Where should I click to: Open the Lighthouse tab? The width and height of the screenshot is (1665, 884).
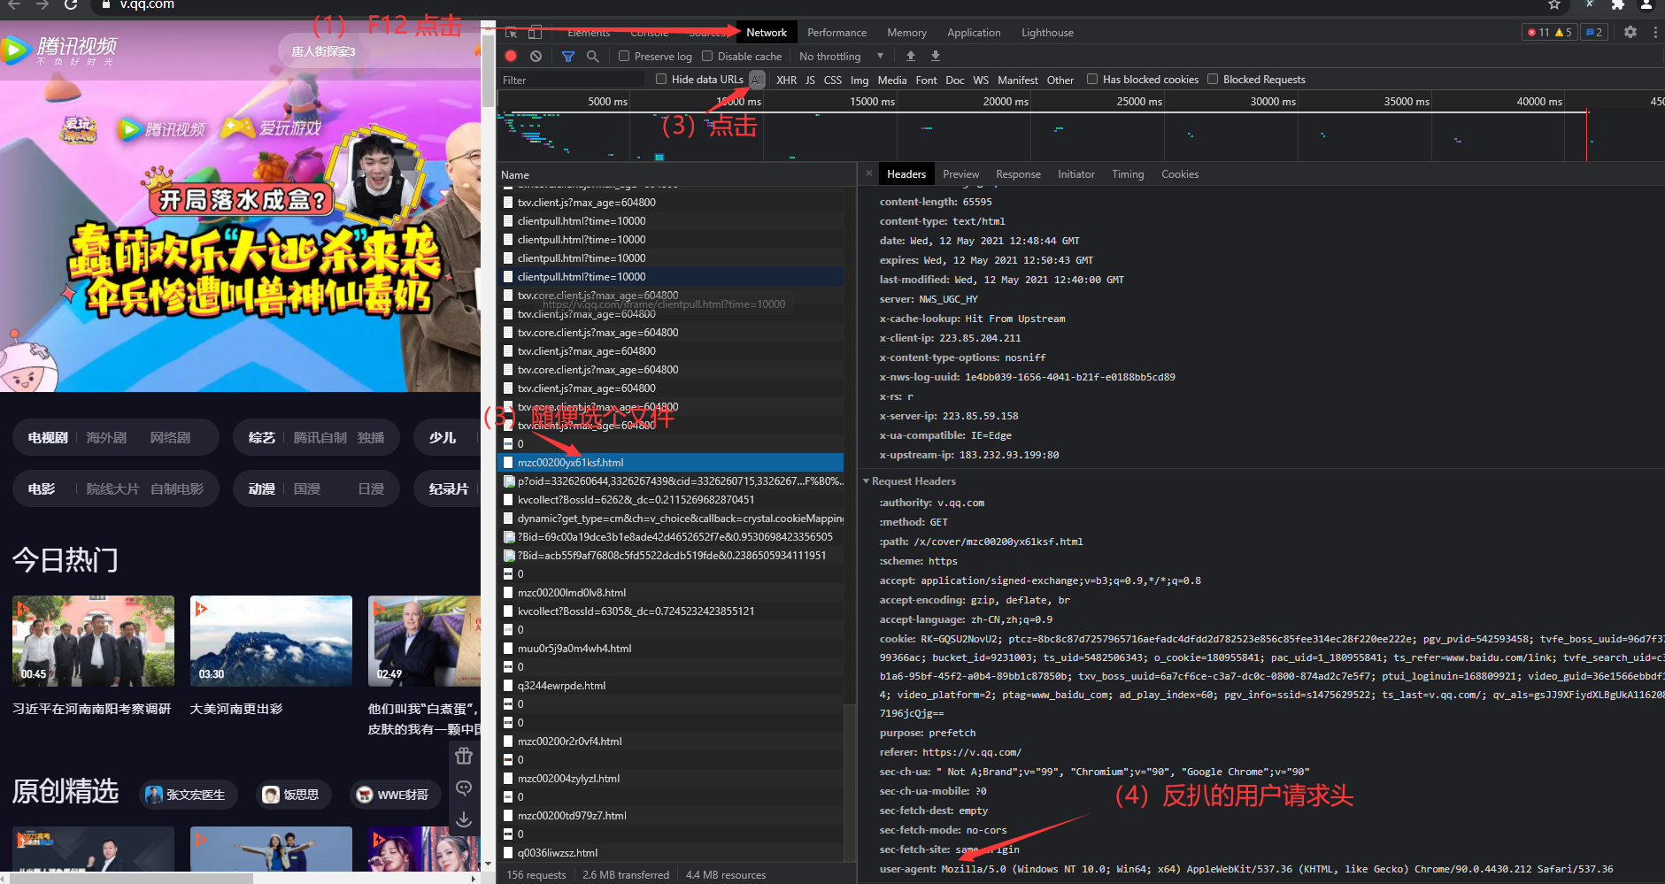[x=1048, y=33]
